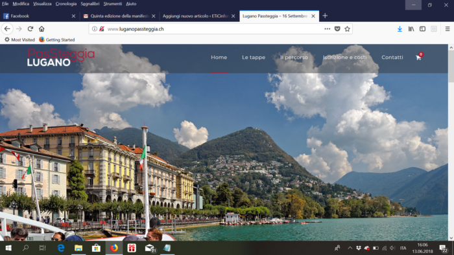
Task: Open the taskbar clock and date
Action: pyautogui.click(x=422, y=248)
